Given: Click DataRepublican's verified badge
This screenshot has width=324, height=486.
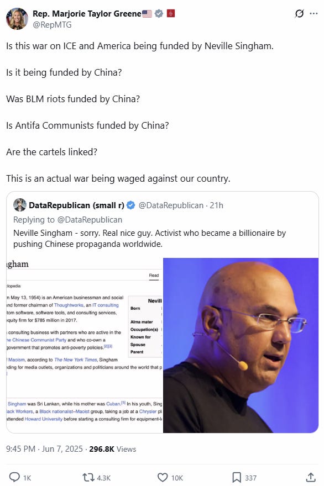Looking at the screenshot, I should pyautogui.click(x=131, y=205).
